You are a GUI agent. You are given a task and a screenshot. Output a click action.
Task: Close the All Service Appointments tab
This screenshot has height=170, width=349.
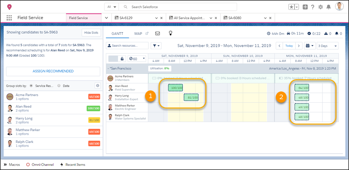pos(216,18)
